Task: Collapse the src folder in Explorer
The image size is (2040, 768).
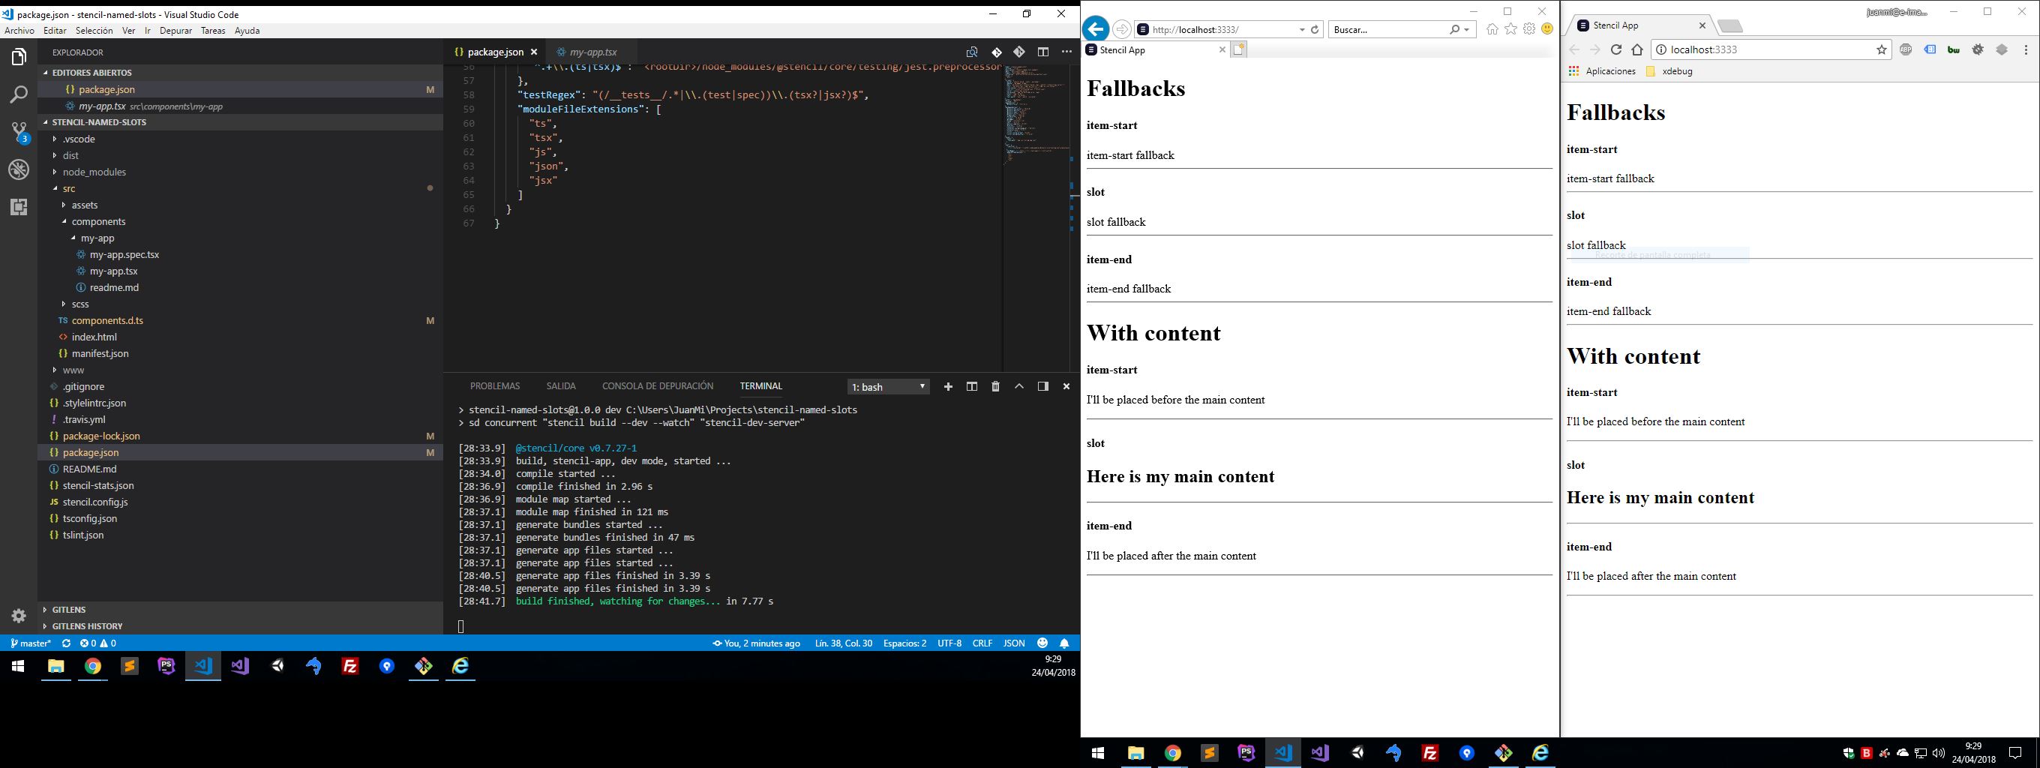Action: coord(69,188)
